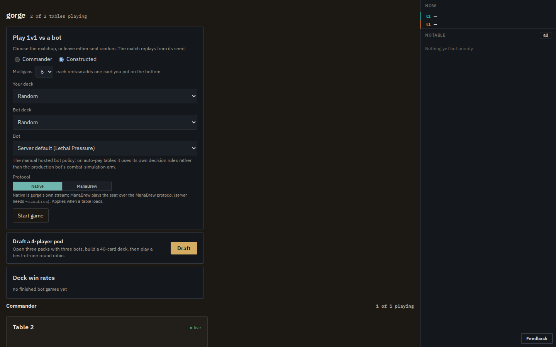
Task: Click the 'no finished bot games yet' text
Action: coord(40,289)
